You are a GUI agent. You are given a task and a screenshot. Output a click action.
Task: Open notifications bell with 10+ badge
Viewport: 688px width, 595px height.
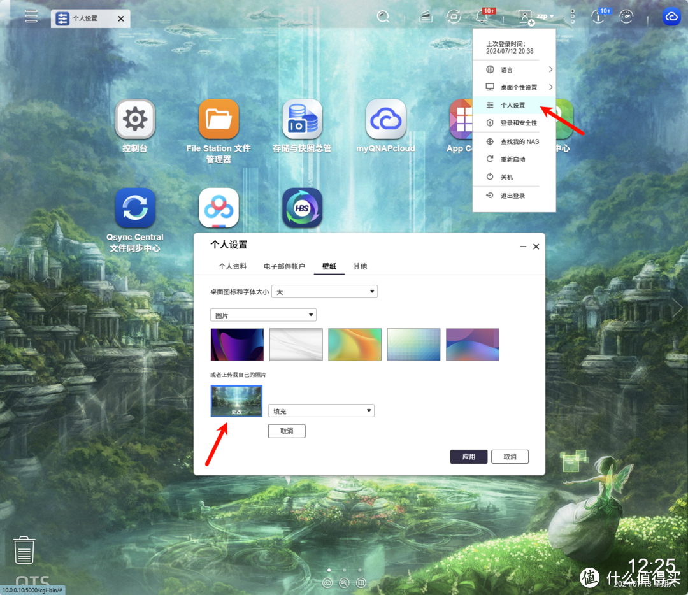(x=482, y=17)
